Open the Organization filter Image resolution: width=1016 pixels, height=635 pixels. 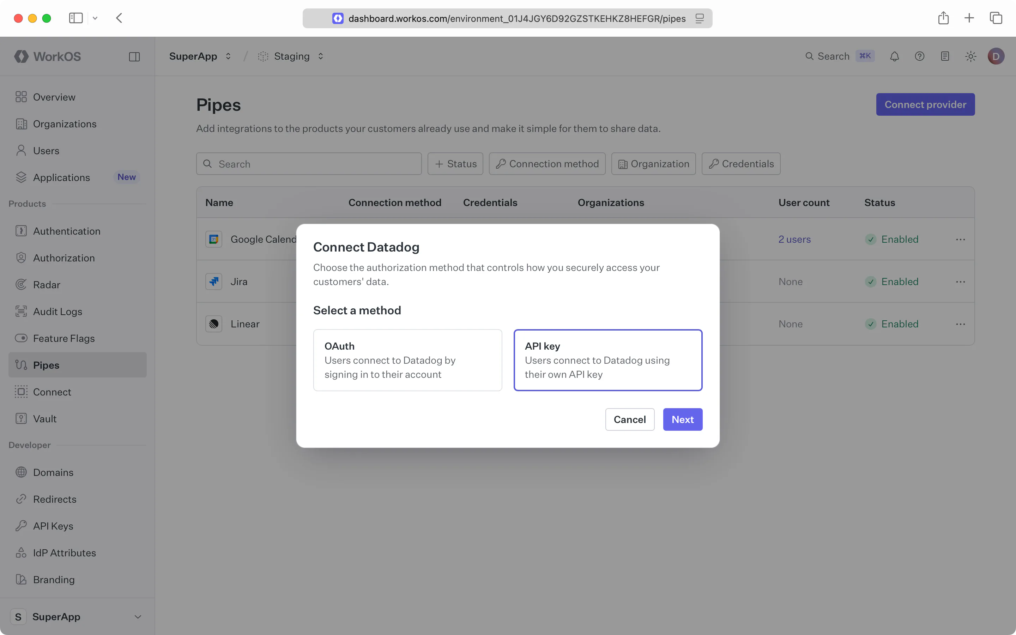(x=653, y=164)
